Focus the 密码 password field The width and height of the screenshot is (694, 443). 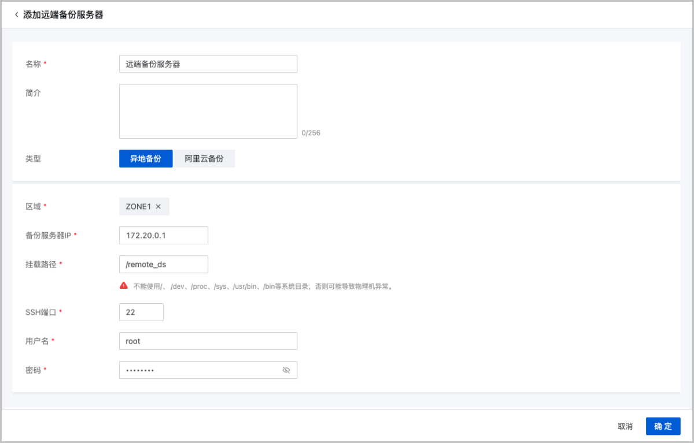[200, 370]
